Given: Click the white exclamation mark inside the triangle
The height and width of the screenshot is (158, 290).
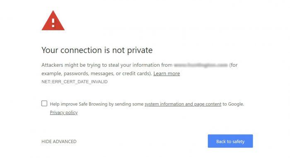Looking at the screenshot, I should 53,23.
